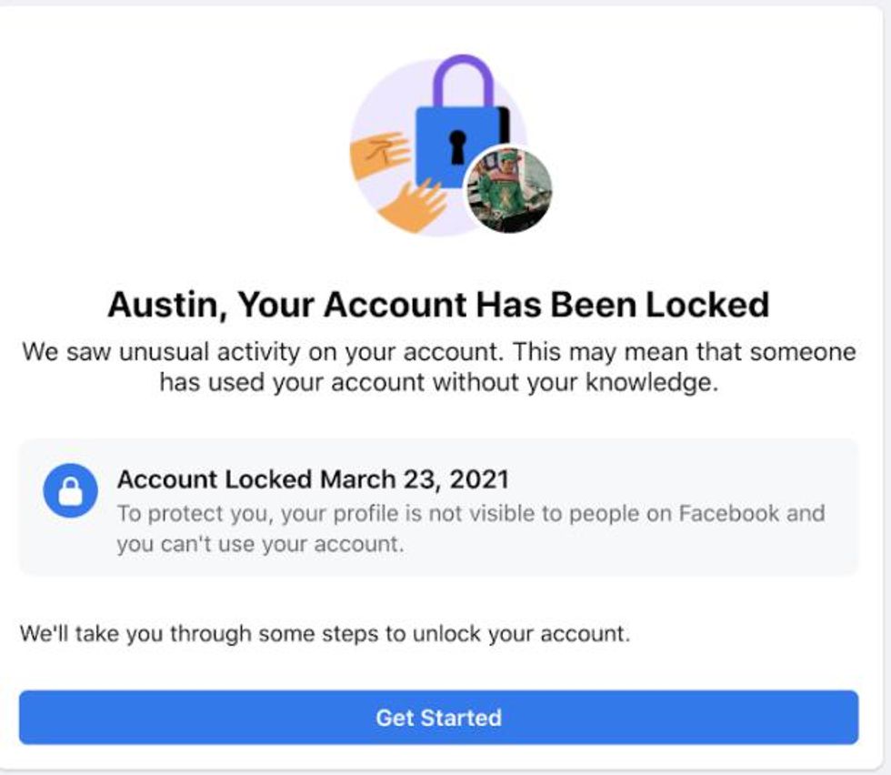Click the upper orange hand illustration

[x=380, y=153]
